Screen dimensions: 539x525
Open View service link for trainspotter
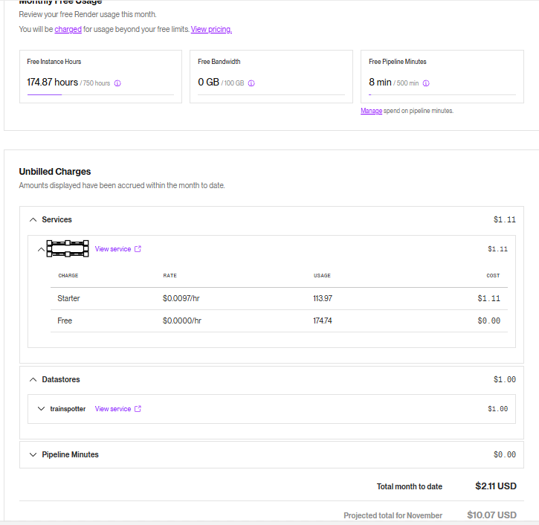(113, 409)
